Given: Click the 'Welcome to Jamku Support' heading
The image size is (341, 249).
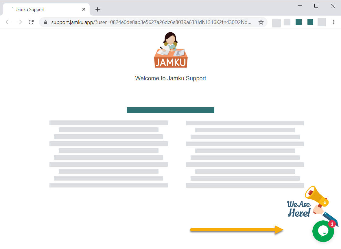Looking at the screenshot, I should pyautogui.click(x=171, y=78).
